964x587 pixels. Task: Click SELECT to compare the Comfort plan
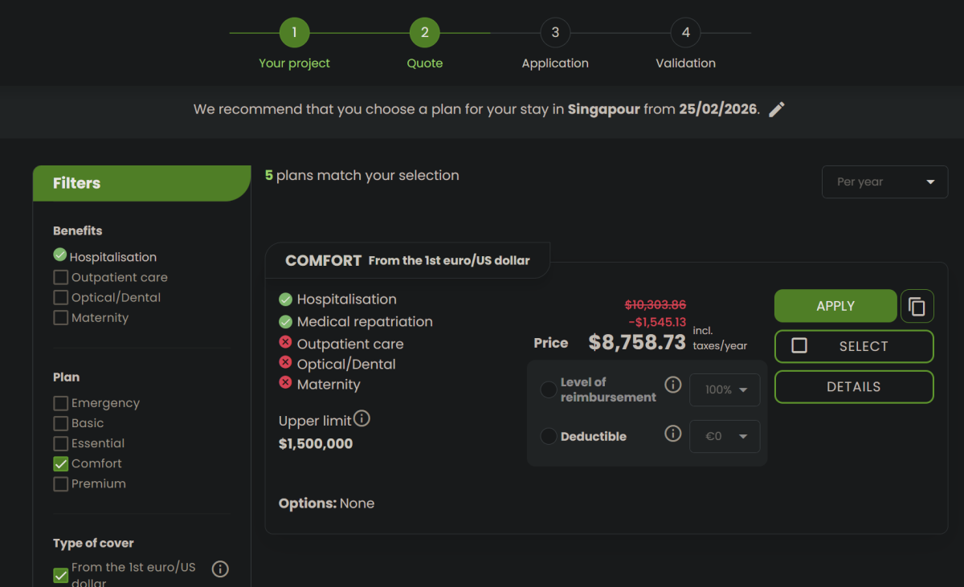853,347
